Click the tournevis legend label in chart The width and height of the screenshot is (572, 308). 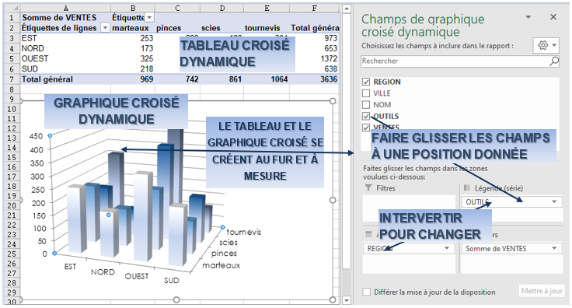[244, 232]
